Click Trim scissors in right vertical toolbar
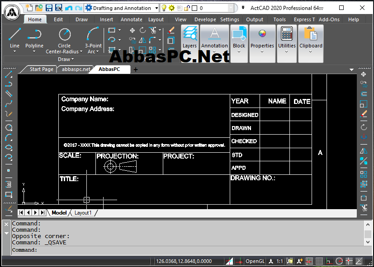This screenshot has height=267, width=374. pos(364,208)
